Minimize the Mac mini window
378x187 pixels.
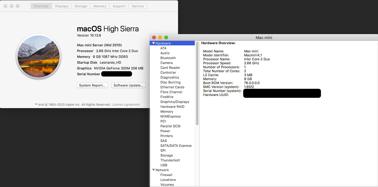pos(160,37)
